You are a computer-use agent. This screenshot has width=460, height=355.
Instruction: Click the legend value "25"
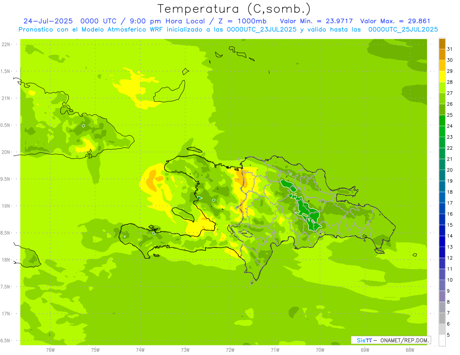click(x=450, y=115)
